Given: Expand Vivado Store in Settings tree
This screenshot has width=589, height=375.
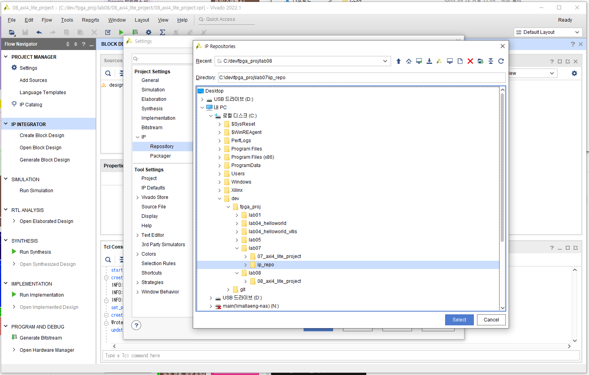Looking at the screenshot, I should pyautogui.click(x=138, y=197).
